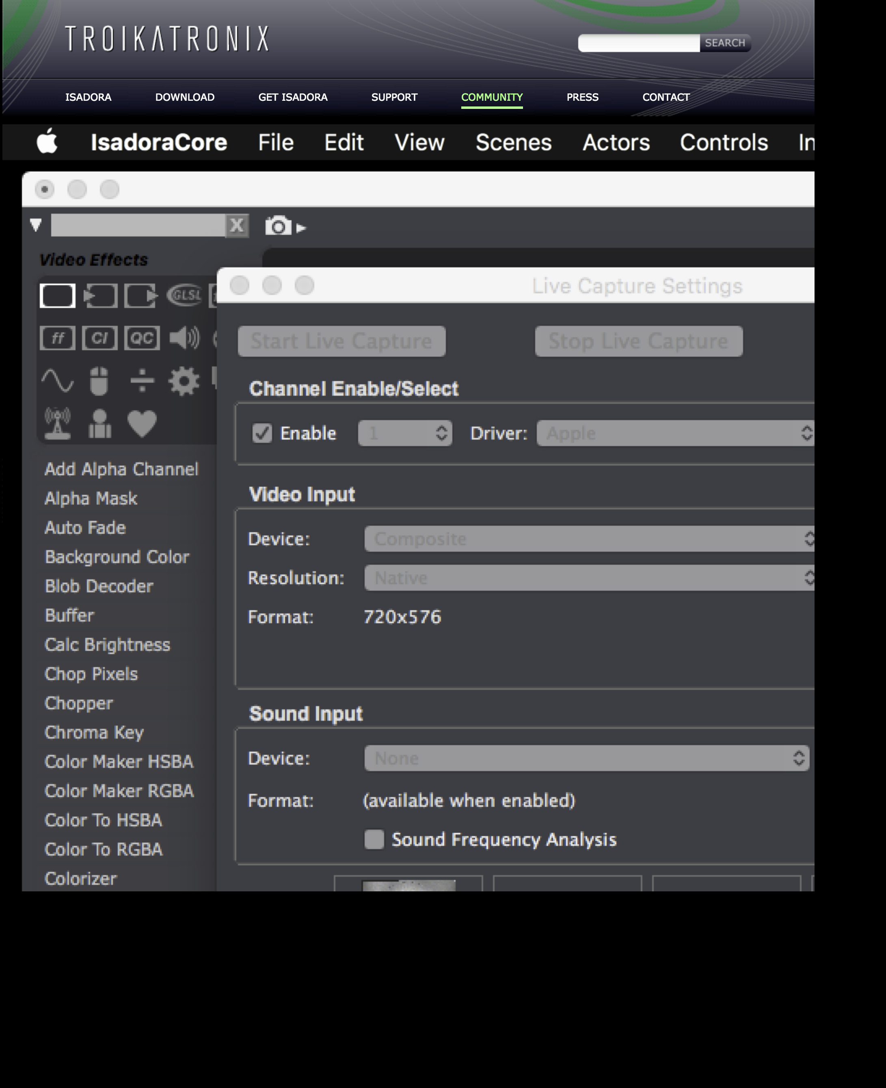Select Calc Brightness actor

tap(107, 644)
